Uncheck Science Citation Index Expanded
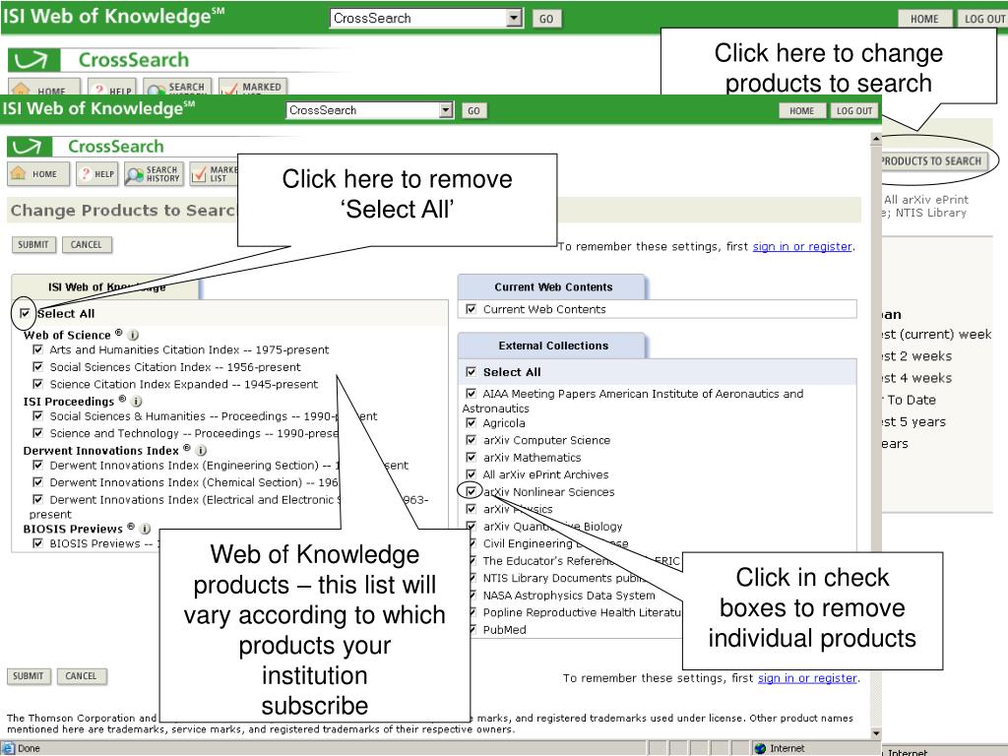The height and width of the screenshot is (756, 1008). (38, 383)
